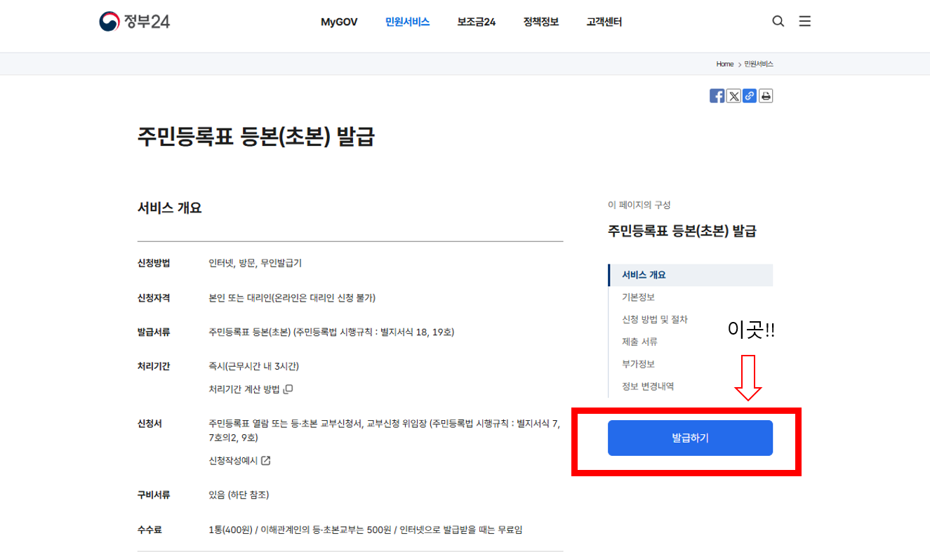Open the hamburger menu at top right
930x552 pixels.
[x=804, y=21]
